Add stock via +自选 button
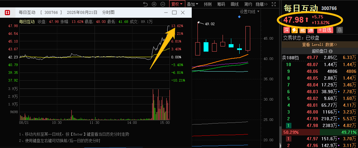358x148 pixels. (x=325, y=30)
